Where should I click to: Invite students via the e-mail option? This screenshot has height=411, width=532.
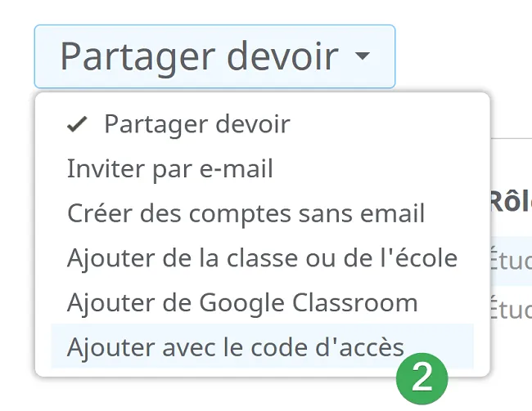(262, 168)
